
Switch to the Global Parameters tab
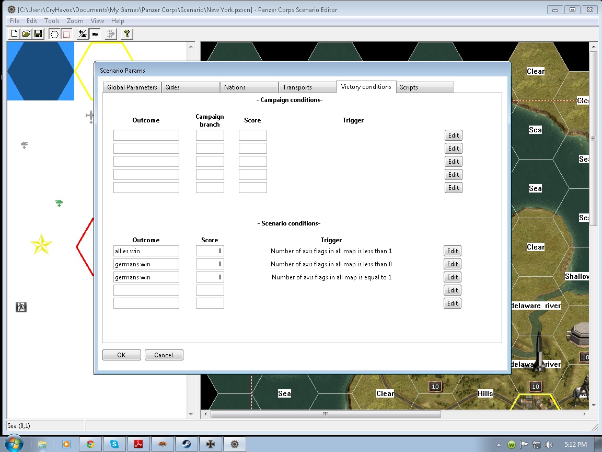[132, 87]
